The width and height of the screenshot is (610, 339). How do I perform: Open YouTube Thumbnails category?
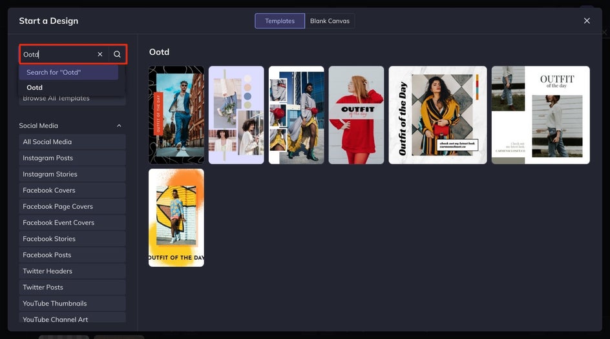(x=72, y=304)
